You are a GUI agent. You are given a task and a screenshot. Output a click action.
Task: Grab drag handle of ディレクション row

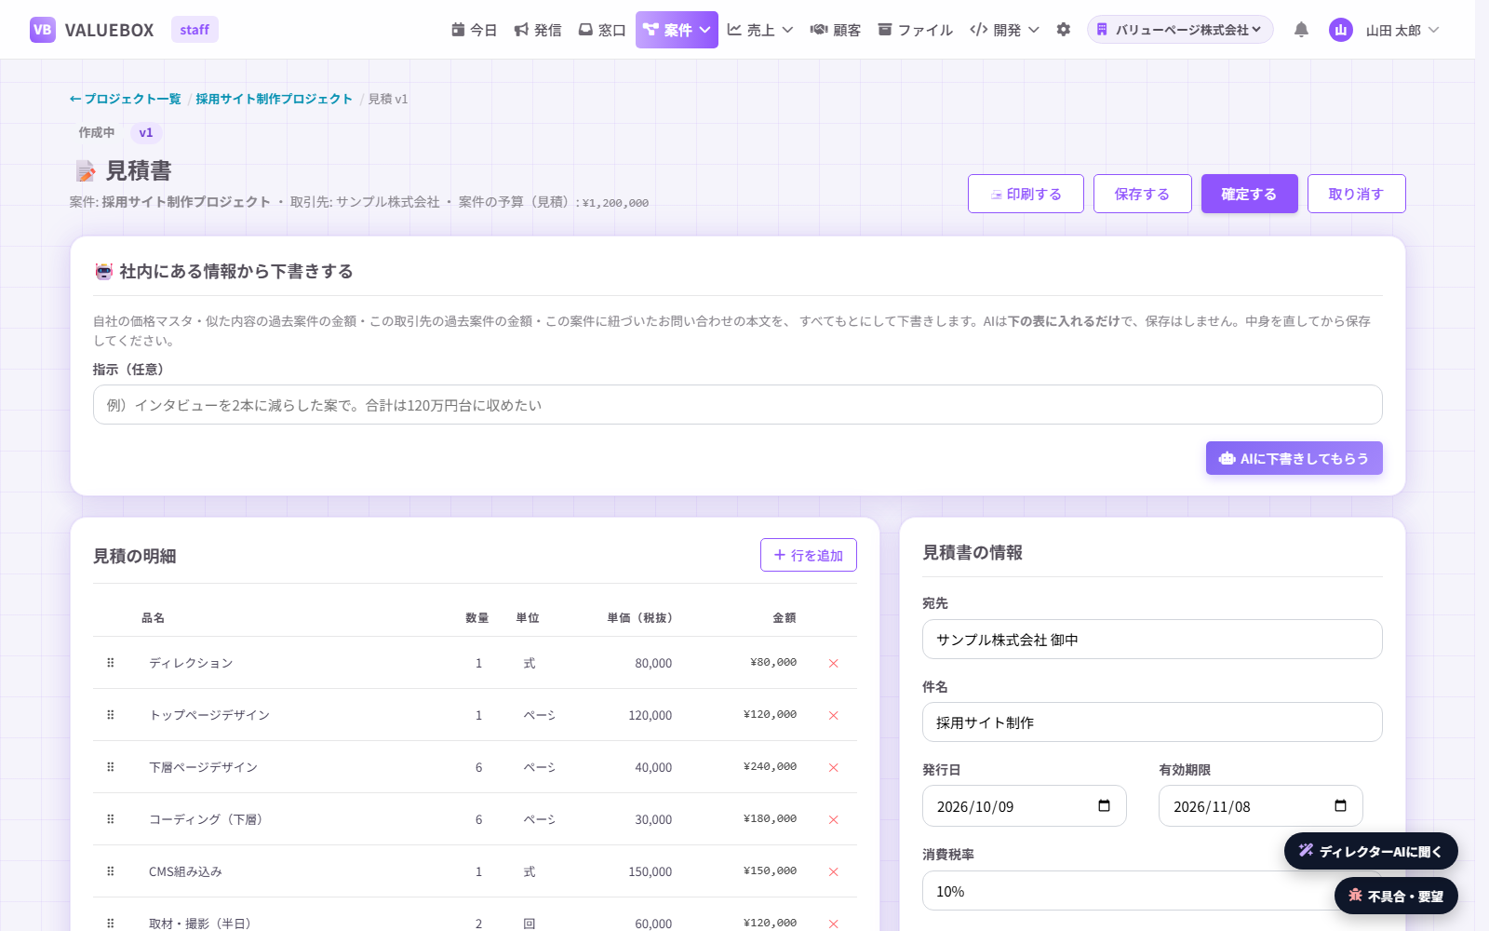[x=111, y=663]
